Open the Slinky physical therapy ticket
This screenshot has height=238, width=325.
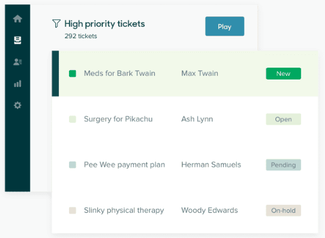(x=124, y=210)
